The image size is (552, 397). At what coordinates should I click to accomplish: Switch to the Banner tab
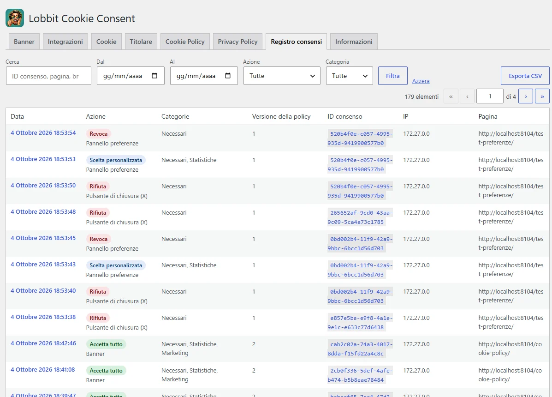coord(24,42)
